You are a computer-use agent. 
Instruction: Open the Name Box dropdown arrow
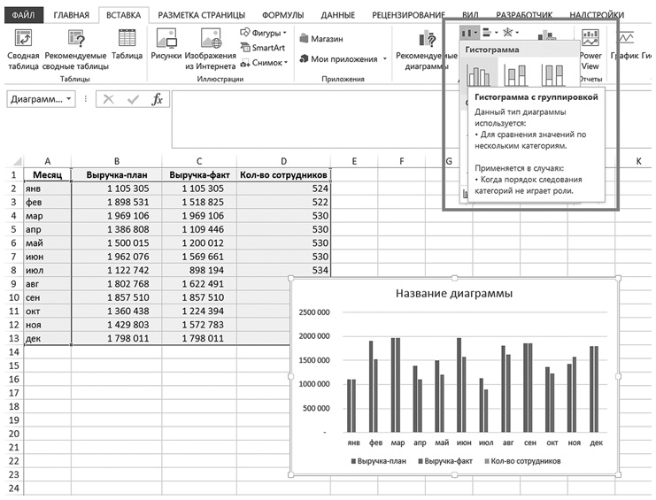(69, 99)
